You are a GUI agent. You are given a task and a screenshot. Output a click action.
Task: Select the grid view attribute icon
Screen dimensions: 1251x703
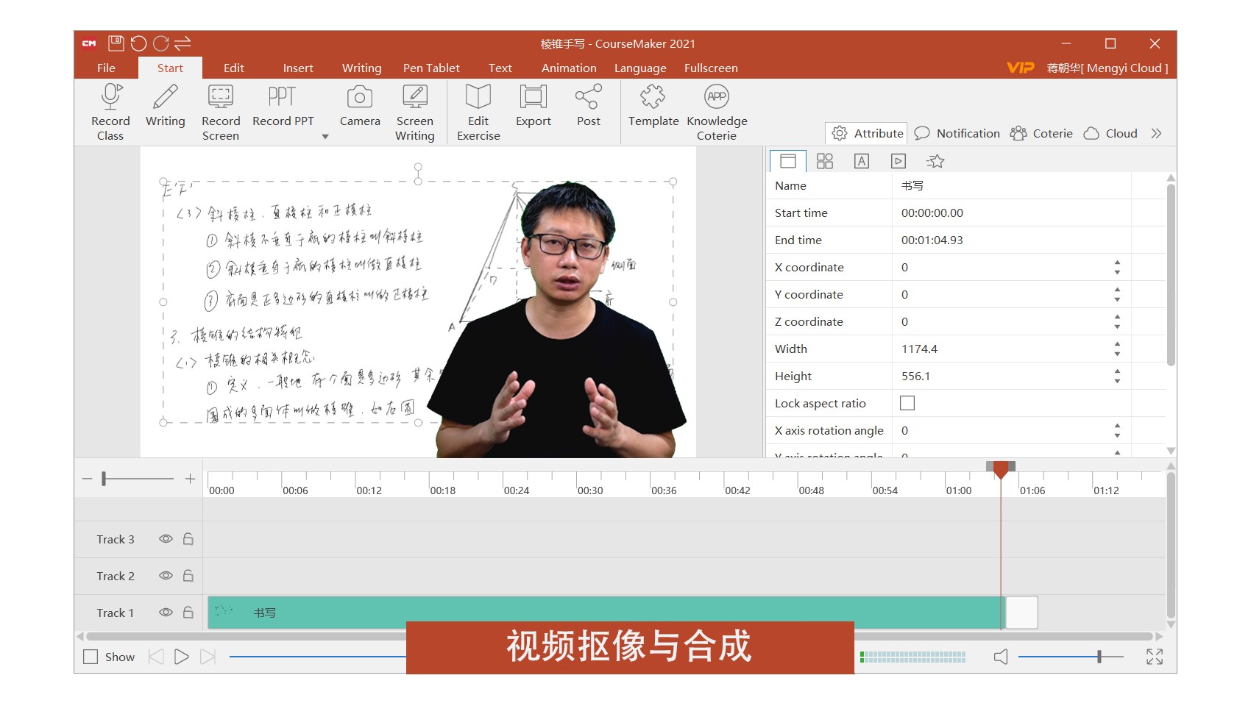pos(825,161)
